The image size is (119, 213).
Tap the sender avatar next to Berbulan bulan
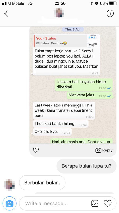pyautogui.click(x=10, y=185)
